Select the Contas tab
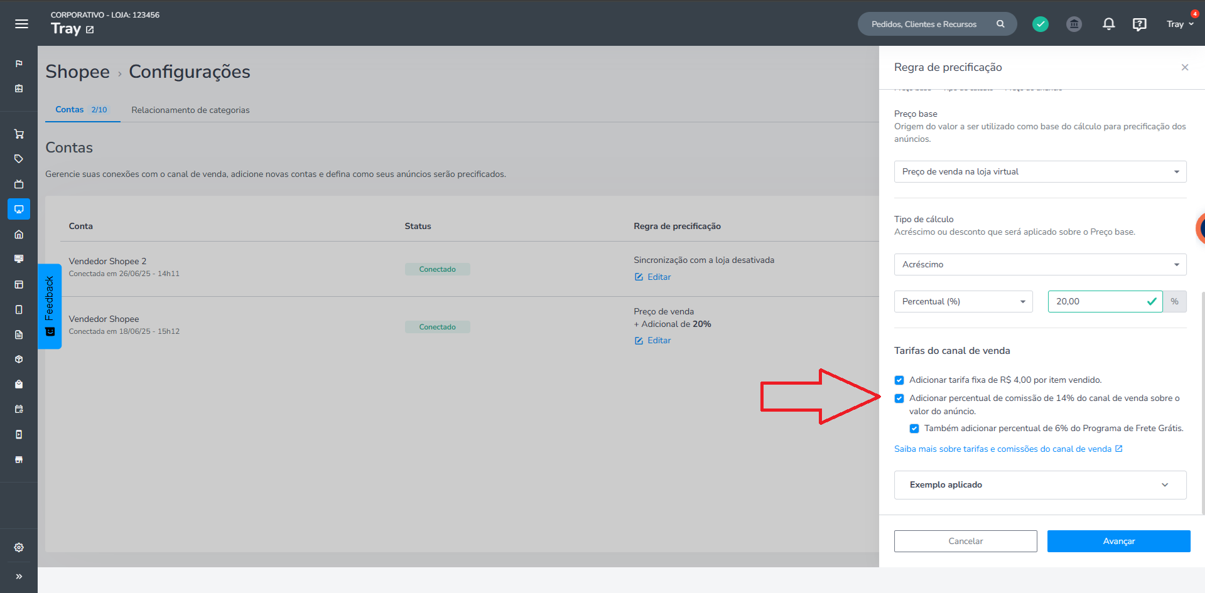The width and height of the screenshot is (1205, 593). click(x=81, y=109)
